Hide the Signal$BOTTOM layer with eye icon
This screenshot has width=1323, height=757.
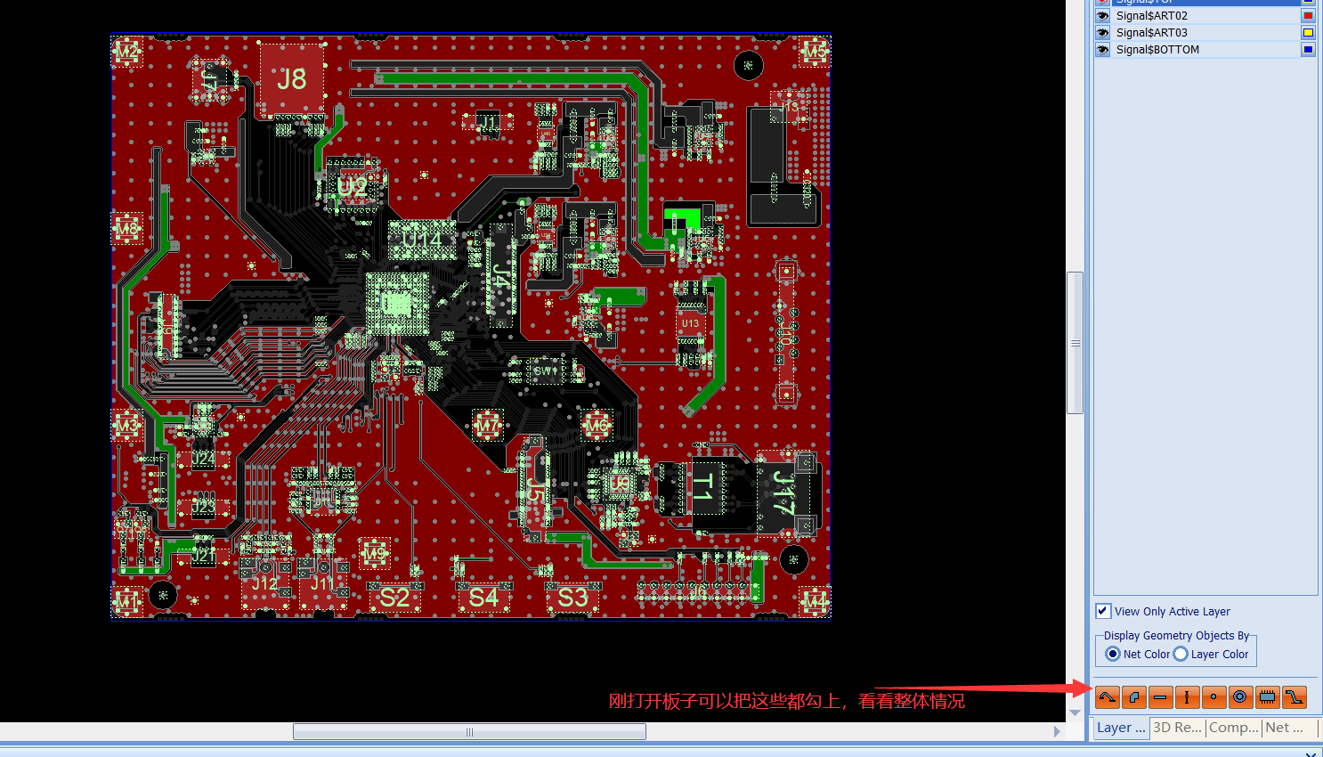pos(1103,50)
